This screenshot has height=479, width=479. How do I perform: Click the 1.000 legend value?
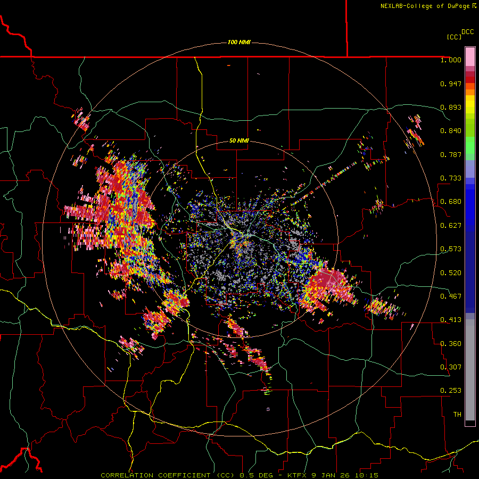click(451, 60)
